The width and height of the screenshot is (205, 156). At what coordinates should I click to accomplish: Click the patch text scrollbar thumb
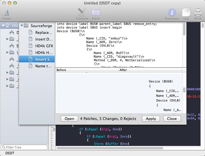point(184,29)
